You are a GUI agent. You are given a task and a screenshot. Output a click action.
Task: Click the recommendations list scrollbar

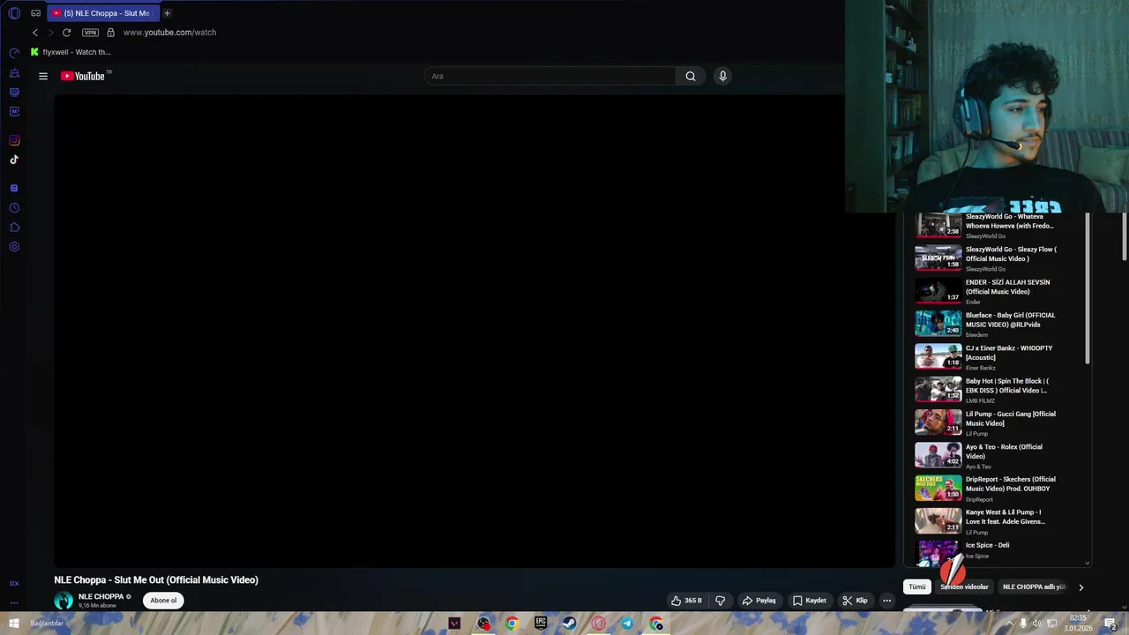pos(1088,289)
